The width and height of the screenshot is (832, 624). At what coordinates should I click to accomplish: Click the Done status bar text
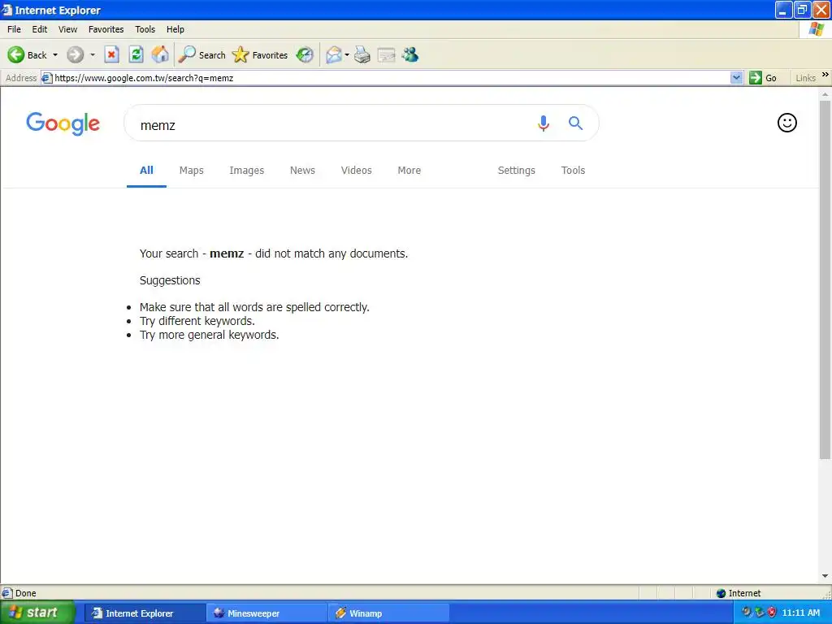click(x=25, y=593)
